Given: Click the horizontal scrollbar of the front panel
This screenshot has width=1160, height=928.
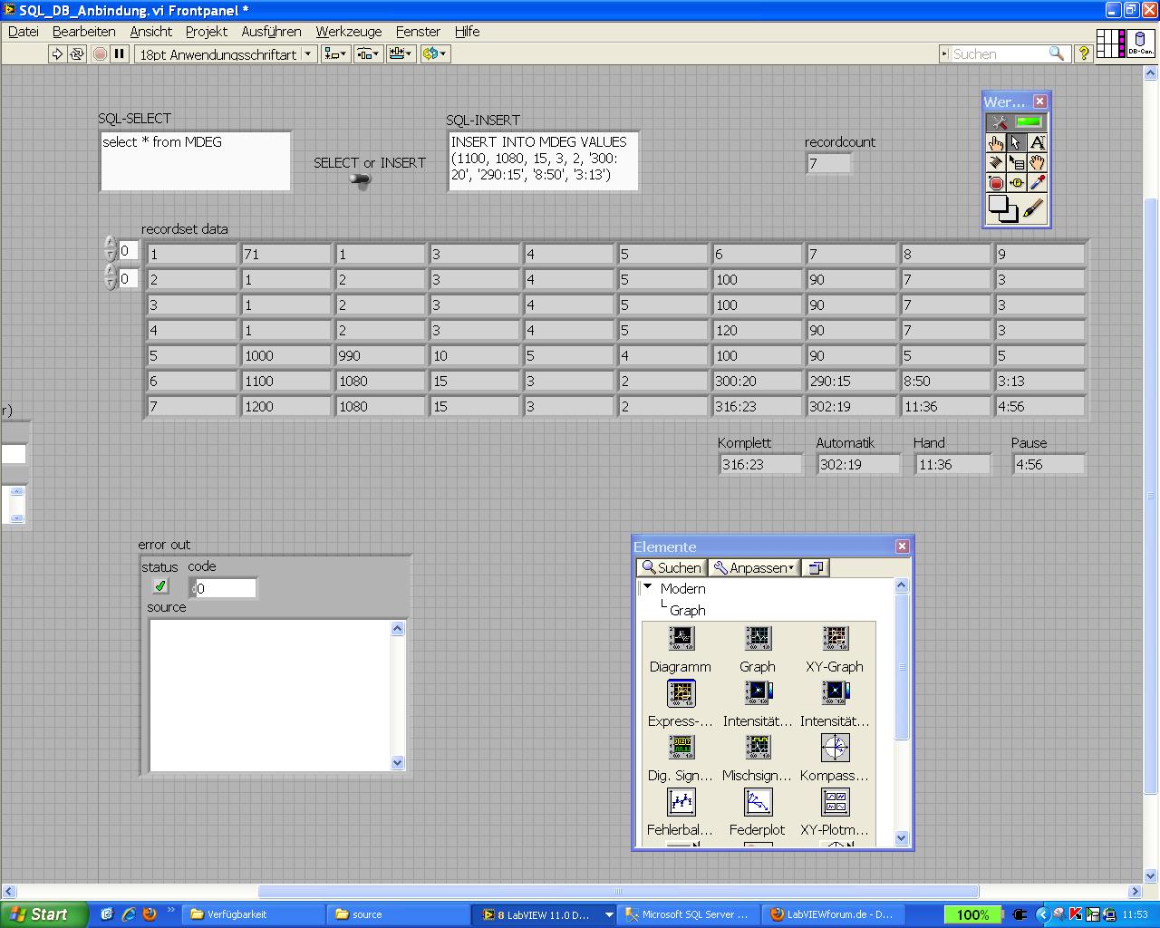Looking at the screenshot, I should 618,891.
